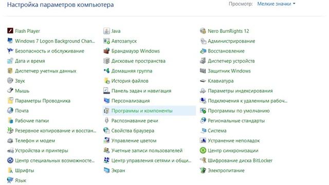Open Восстановление link
The height and width of the screenshot is (185, 329).
[x=226, y=51]
